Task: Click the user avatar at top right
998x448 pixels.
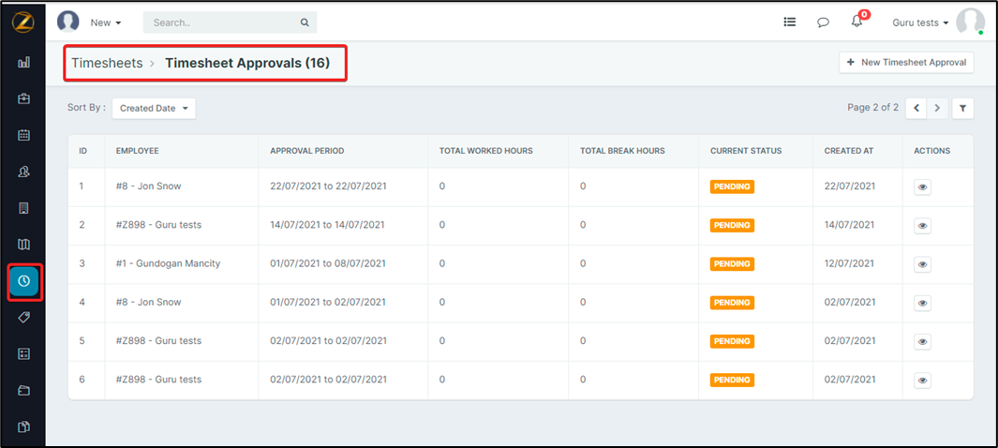Action: (971, 22)
